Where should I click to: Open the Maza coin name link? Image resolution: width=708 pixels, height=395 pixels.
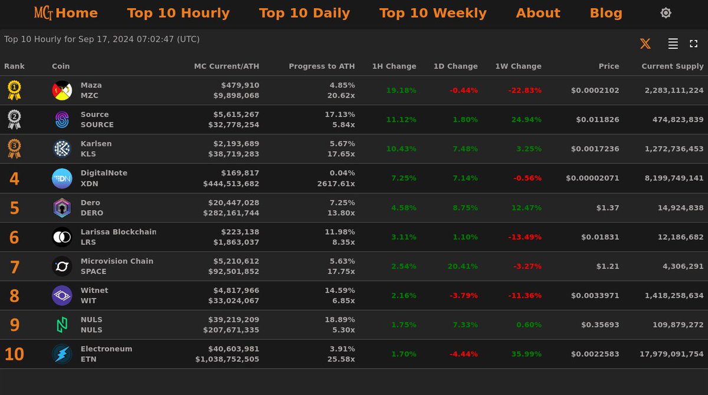(91, 85)
